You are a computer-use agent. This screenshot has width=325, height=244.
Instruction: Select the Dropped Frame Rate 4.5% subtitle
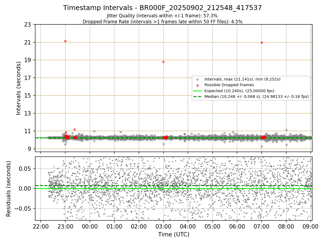162,22
